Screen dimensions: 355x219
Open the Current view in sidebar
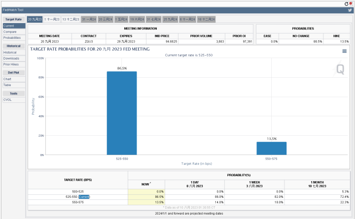(14, 26)
